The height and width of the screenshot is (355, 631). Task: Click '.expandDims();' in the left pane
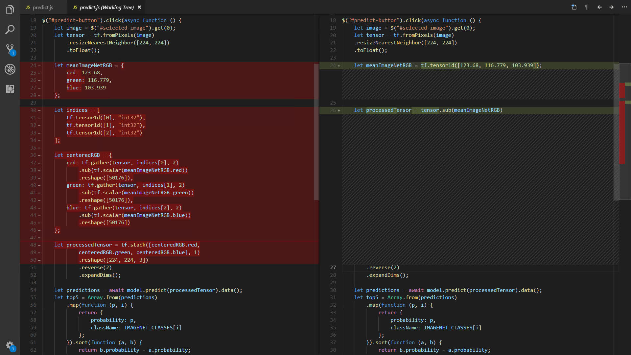100,275
